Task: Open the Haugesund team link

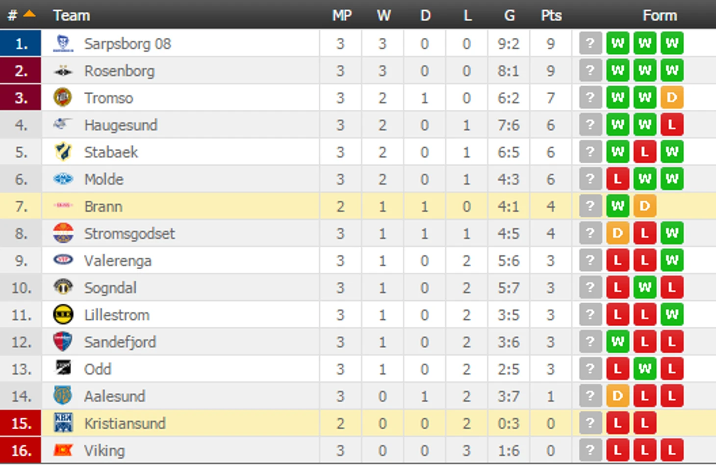Action: 121,125
